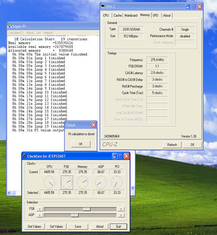Click the Performance Mode field disabled
The image size is (217, 235).
pyautogui.click(x=185, y=36)
